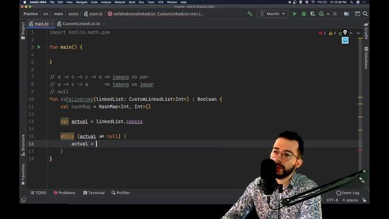
Task: Start debugging with the green bug icon
Action: [x=304, y=14]
